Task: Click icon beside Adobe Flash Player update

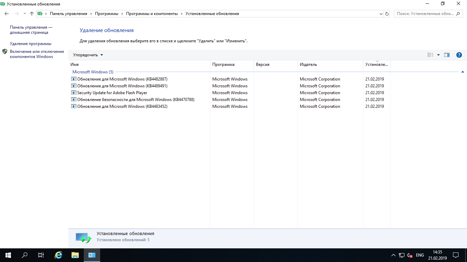Action: click(x=74, y=92)
